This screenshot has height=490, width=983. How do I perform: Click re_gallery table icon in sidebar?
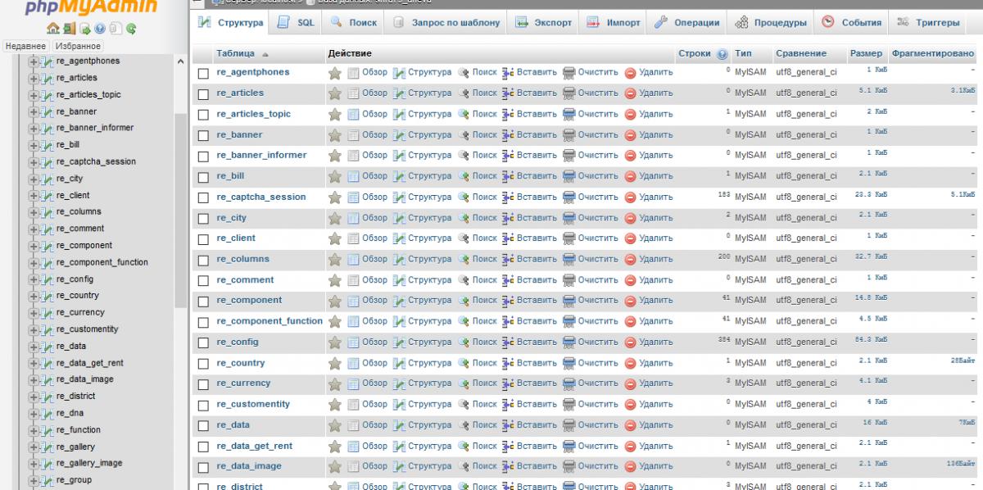pyautogui.click(x=48, y=447)
